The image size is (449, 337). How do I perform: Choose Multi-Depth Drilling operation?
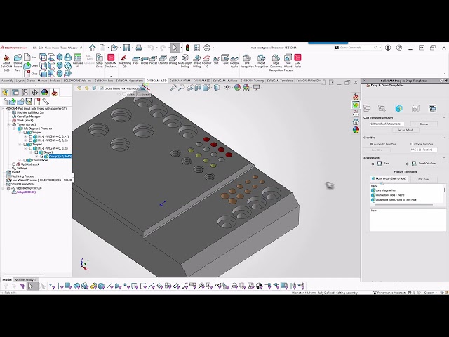click(185, 61)
